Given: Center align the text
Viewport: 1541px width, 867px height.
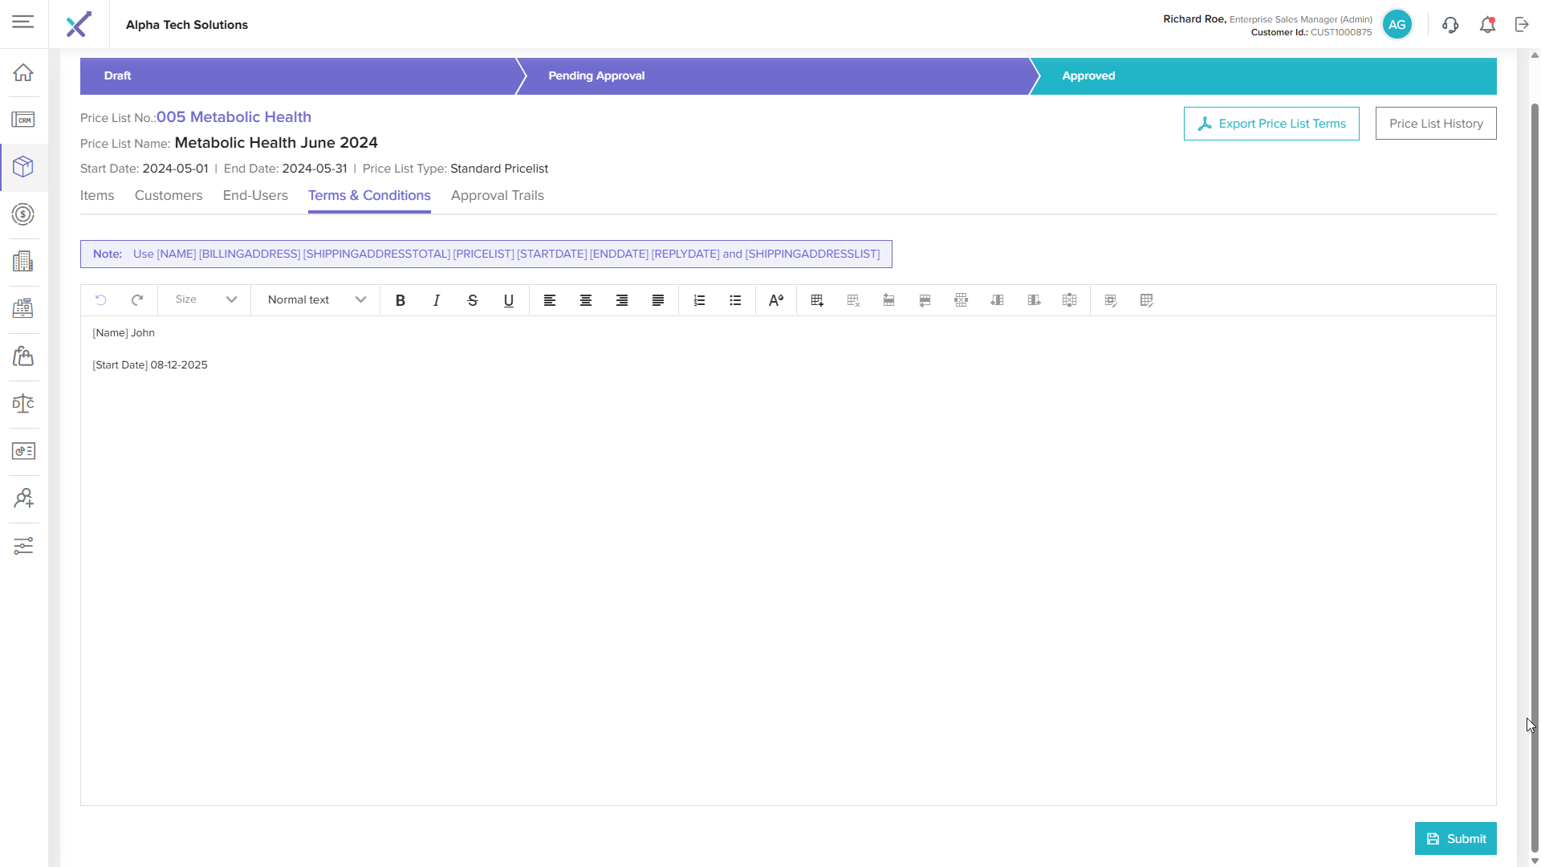Looking at the screenshot, I should click(x=586, y=300).
